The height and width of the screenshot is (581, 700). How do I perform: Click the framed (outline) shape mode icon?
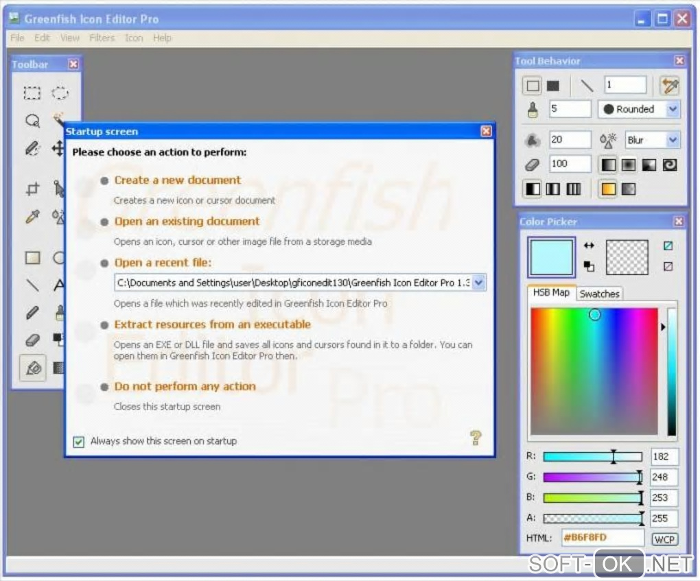click(532, 86)
